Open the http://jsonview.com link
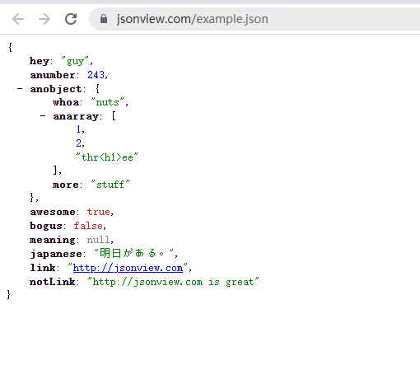 [x=128, y=268]
